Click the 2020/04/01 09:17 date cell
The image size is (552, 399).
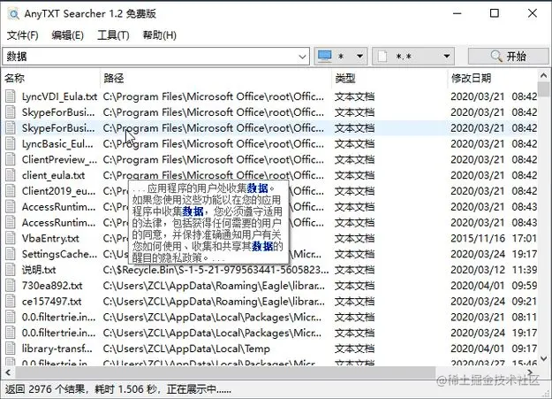pyautogui.click(x=494, y=349)
